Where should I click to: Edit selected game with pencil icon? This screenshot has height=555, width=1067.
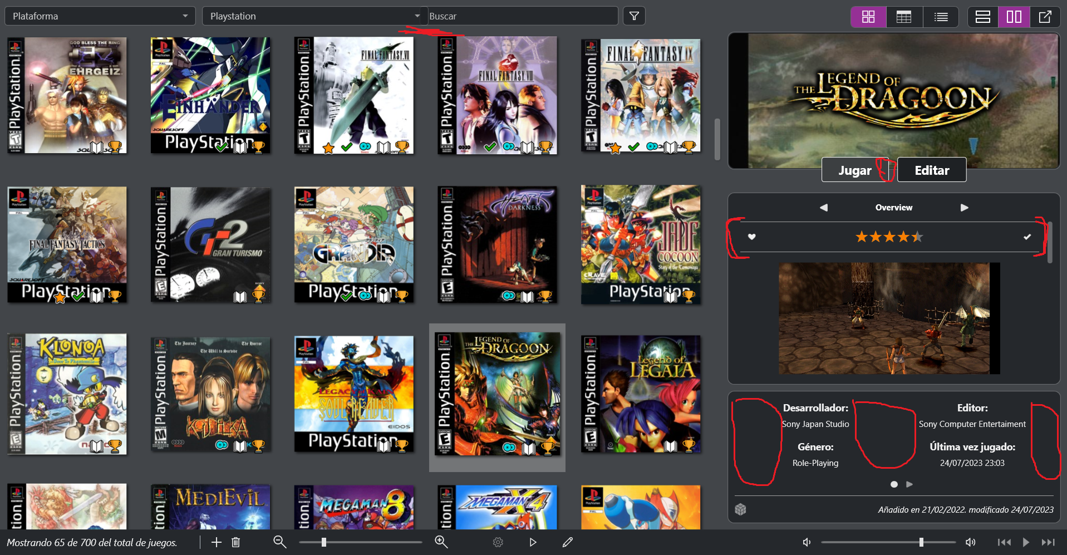pyautogui.click(x=568, y=542)
